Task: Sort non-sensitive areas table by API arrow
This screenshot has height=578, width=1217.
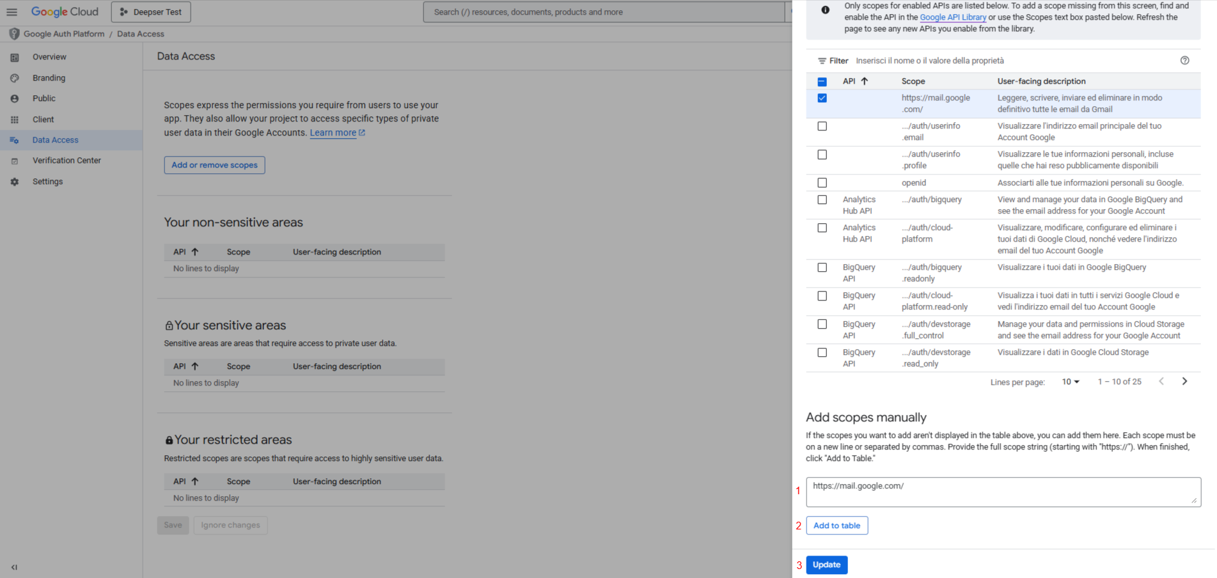Action: tap(195, 252)
